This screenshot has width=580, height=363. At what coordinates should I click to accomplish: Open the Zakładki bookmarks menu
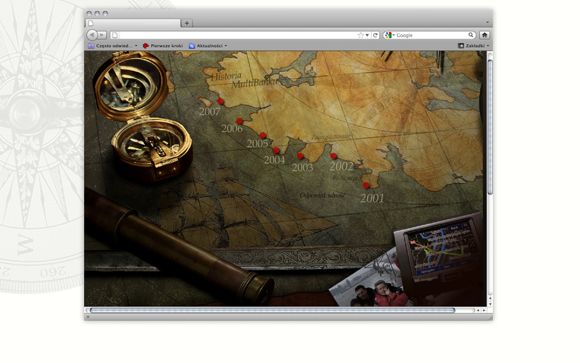pyautogui.click(x=474, y=46)
